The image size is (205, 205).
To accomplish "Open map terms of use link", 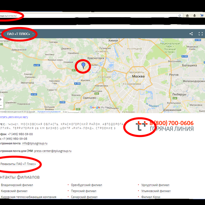I will click(x=49, y=112).
